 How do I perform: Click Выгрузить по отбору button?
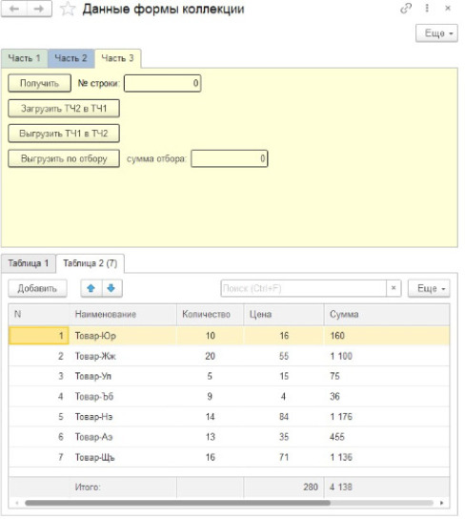pyautogui.click(x=64, y=158)
